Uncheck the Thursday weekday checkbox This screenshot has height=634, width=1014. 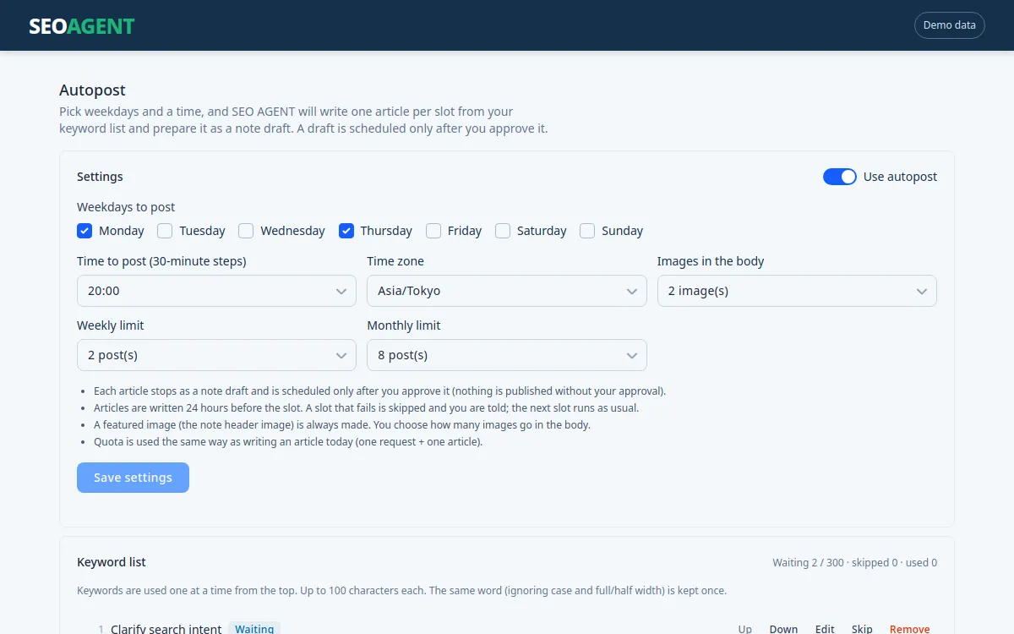point(346,231)
